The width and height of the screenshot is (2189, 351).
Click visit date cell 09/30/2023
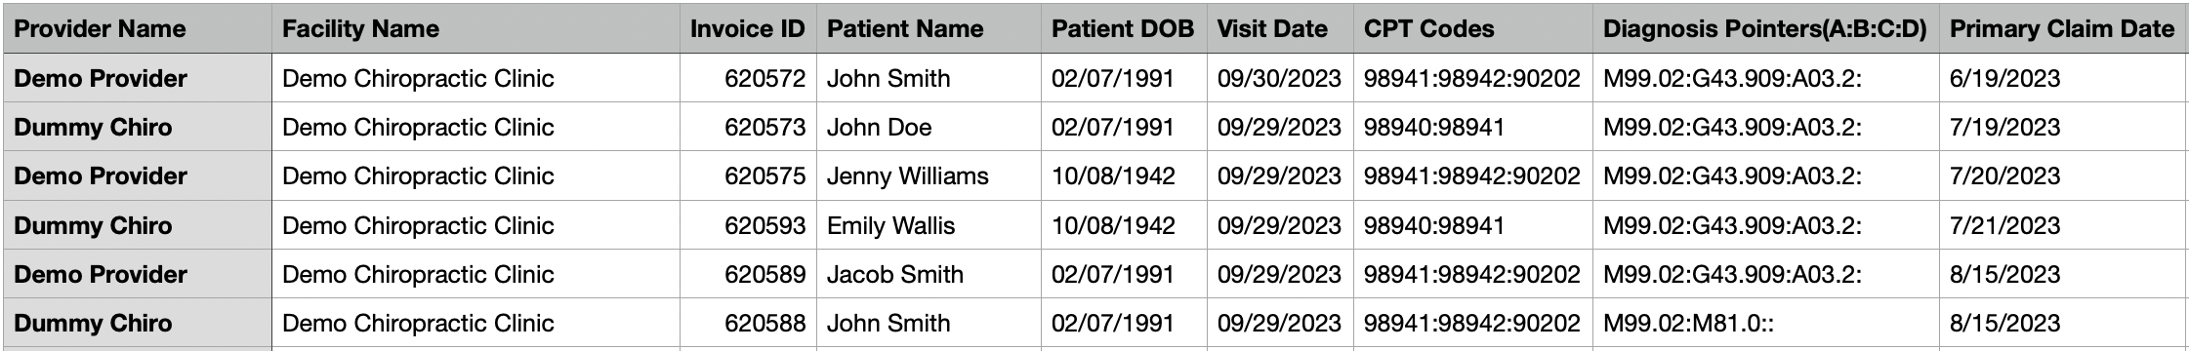tap(1280, 78)
